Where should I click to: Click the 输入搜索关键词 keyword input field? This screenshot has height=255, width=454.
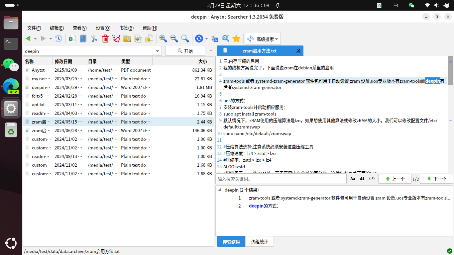[281, 179]
